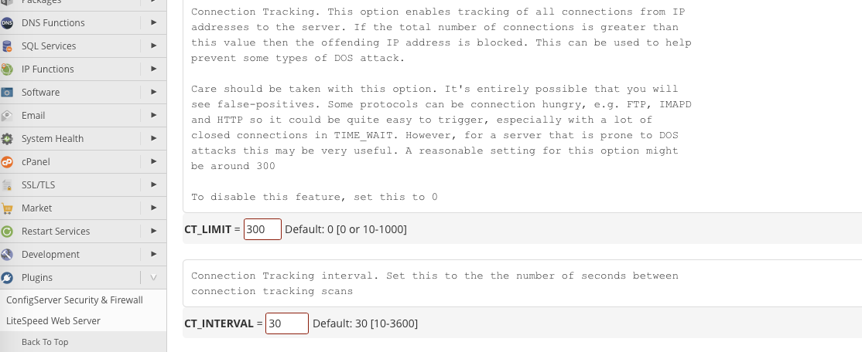Viewport: 862px width, 352px height.
Task: Click the Email envelope icon
Action: (x=7, y=116)
